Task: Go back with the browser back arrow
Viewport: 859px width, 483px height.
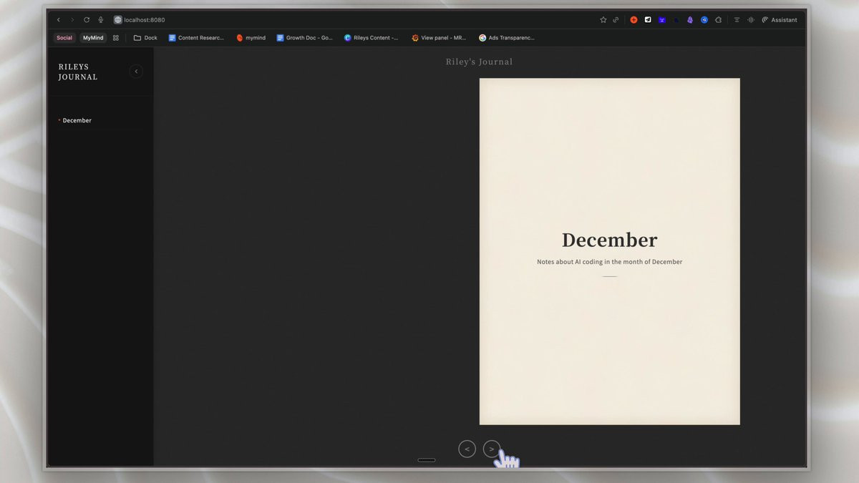Action: tap(59, 20)
